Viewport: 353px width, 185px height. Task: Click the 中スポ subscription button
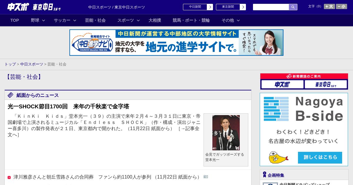pyautogui.click(x=282, y=85)
